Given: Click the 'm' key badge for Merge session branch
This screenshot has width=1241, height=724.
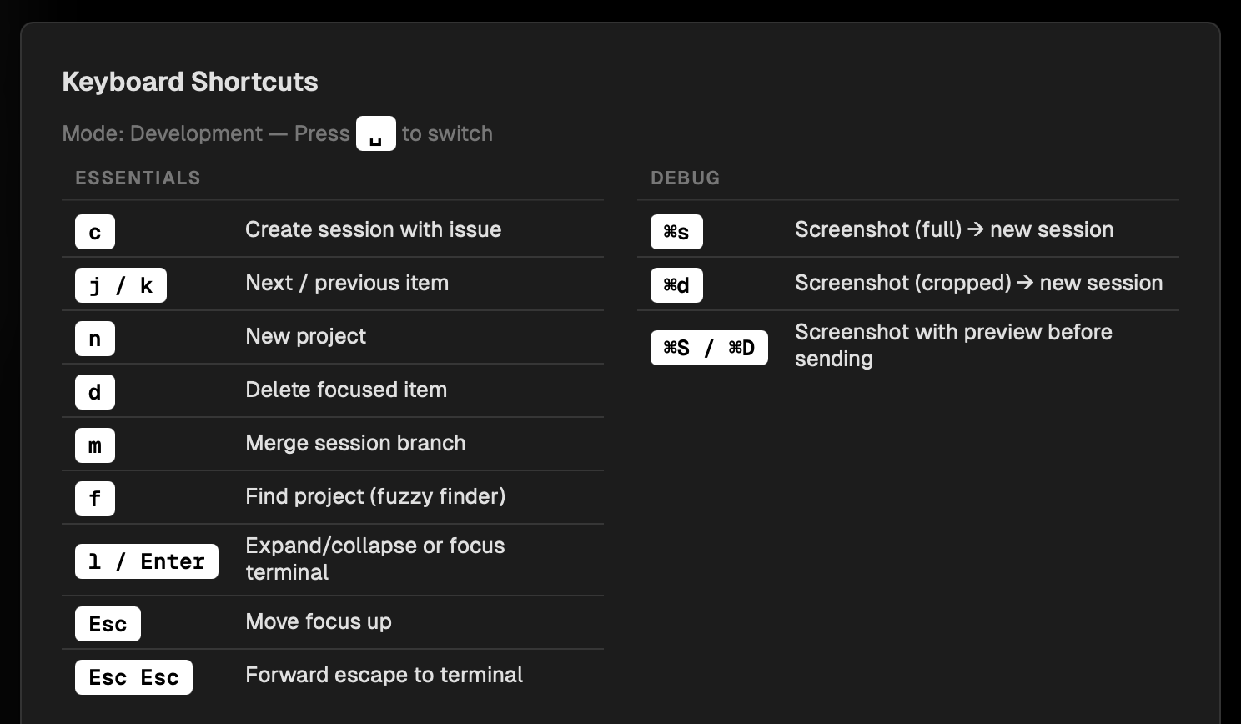Looking at the screenshot, I should (x=94, y=445).
